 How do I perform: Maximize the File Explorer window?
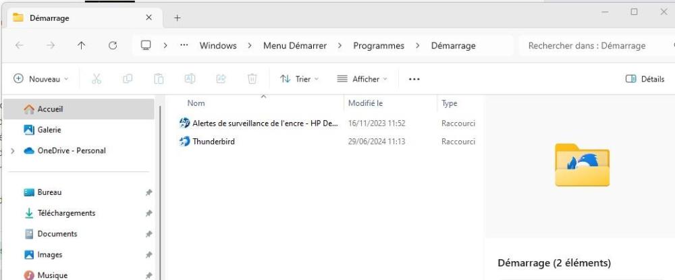click(x=634, y=12)
